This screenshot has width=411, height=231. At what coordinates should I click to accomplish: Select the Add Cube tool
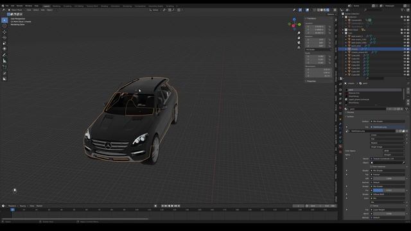click(x=4, y=67)
